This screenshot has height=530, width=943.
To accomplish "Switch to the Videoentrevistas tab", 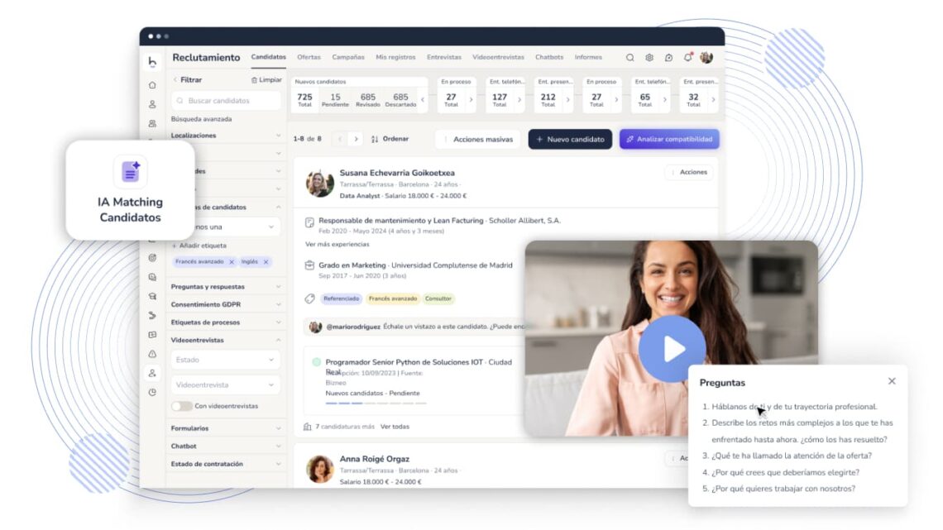I will (498, 58).
